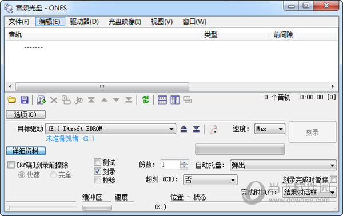Open the 自动托盘 弹出 dropdown

(284, 165)
